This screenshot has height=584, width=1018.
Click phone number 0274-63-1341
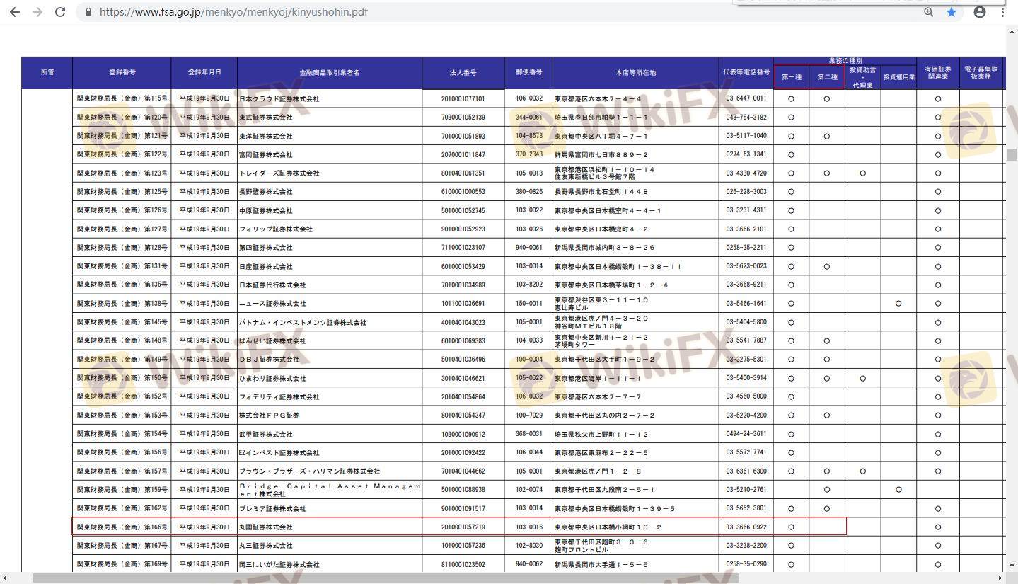[x=746, y=154]
